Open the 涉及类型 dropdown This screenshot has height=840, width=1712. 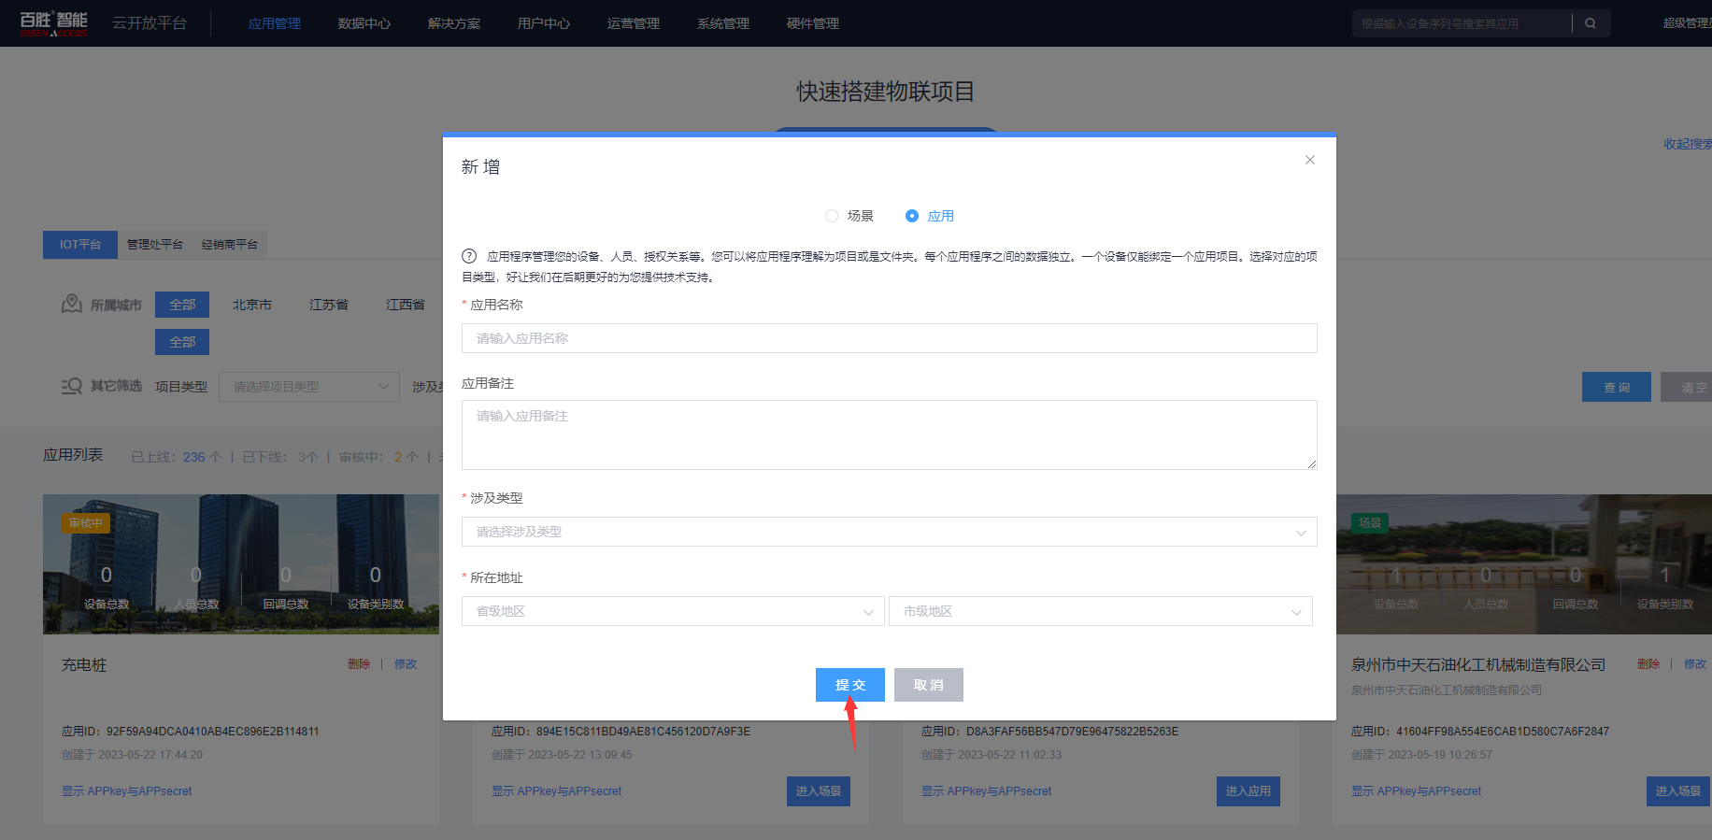889,532
